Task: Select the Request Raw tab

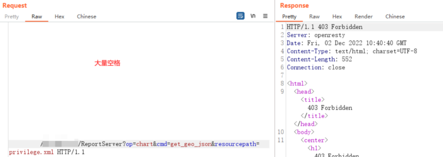Action: tap(37, 17)
